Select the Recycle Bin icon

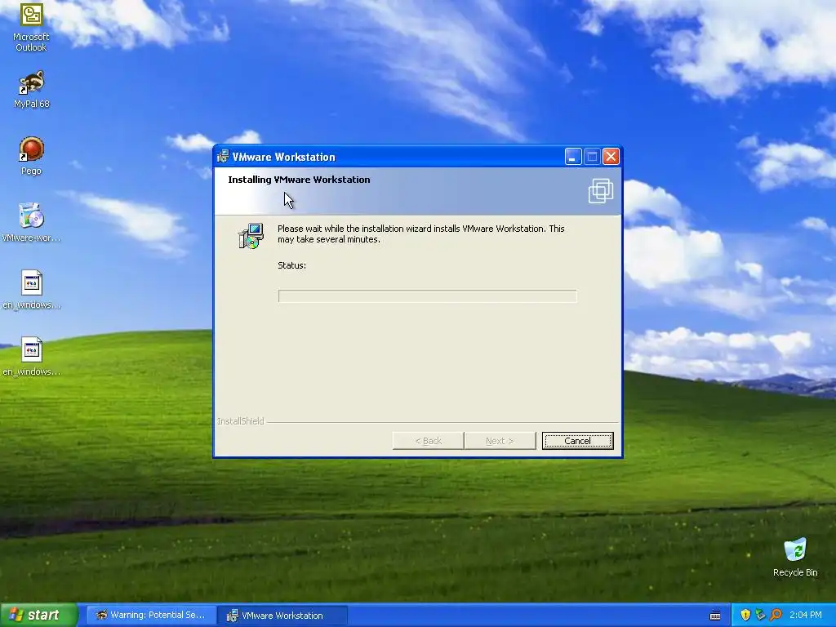(x=795, y=557)
